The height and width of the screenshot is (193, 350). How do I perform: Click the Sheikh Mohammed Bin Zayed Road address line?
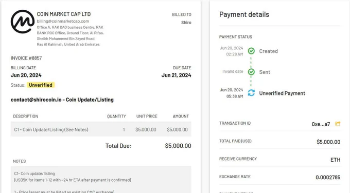[x=66, y=38]
